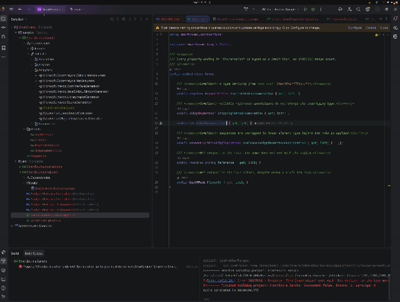Expand Scratches and Consoles node
400x302 pixels.
pyautogui.click(x=12, y=226)
